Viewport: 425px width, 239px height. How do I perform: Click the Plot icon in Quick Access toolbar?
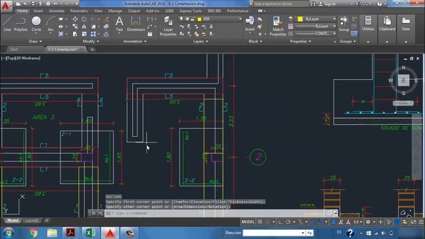(48, 4)
